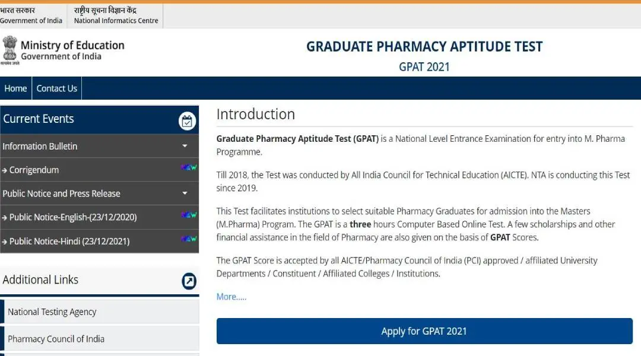
Task: Click the 'new' badge beside Public Notice-English
Action: pos(190,217)
